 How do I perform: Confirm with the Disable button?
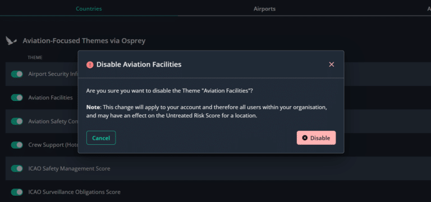[x=316, y=137]
